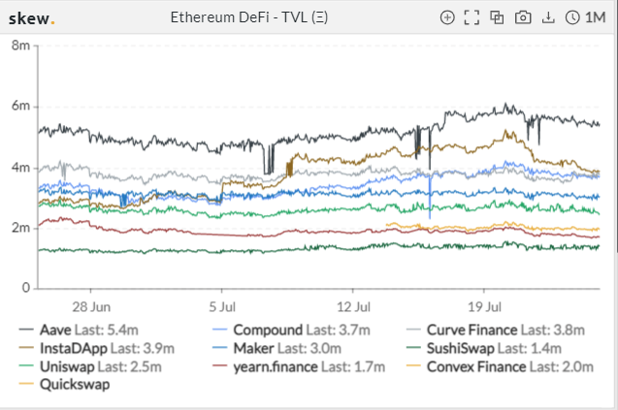
Task: Click the plus-circle add icon in header
Action: 447,17
